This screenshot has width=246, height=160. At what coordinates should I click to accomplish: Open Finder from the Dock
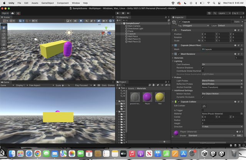12,153
